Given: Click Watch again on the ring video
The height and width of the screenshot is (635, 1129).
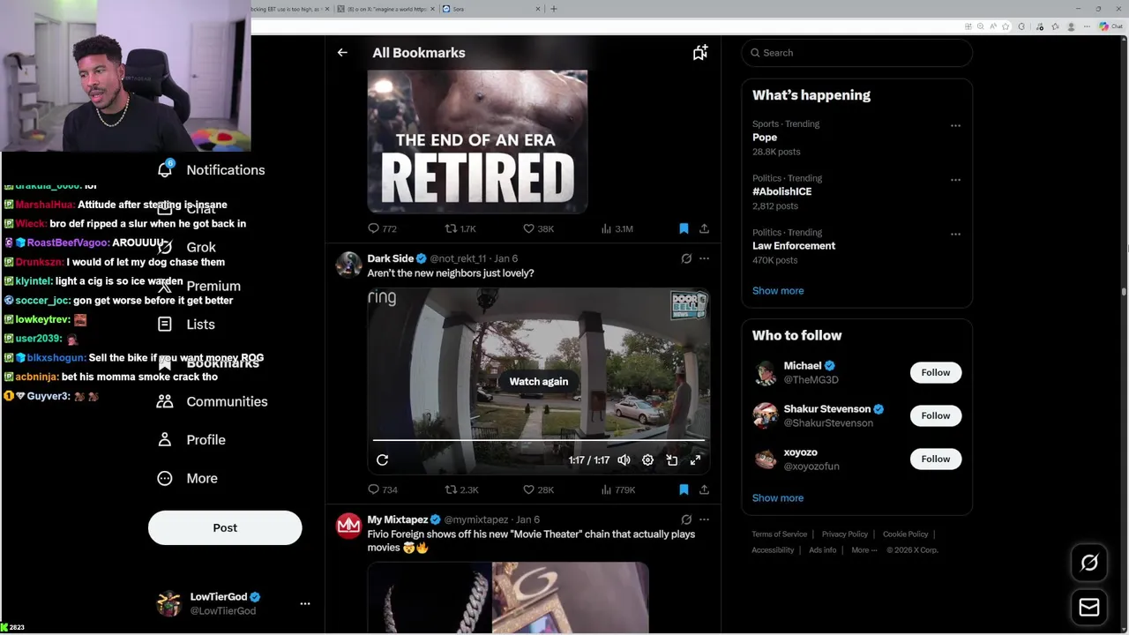Looking at the screenshot, I should 539,381.
